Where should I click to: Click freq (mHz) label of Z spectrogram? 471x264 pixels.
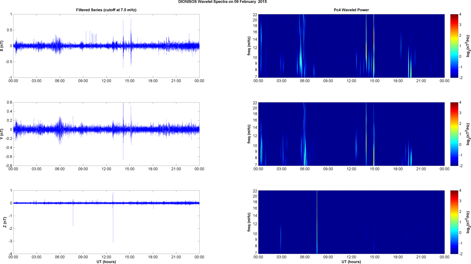249,222
